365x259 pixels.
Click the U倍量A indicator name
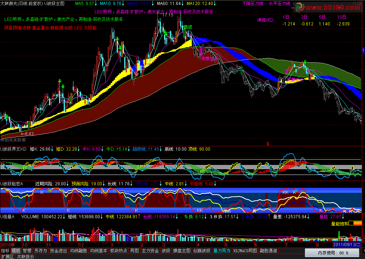[7, 217]
